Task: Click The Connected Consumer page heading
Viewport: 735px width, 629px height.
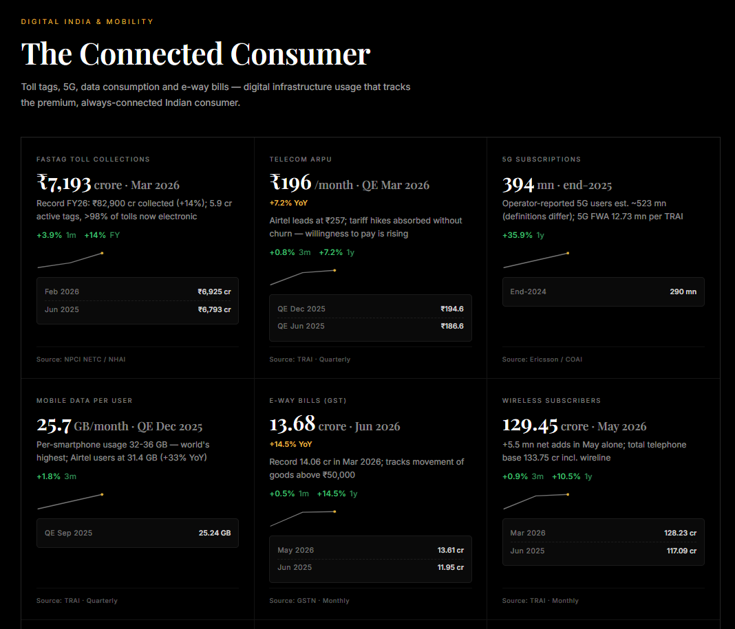Action: [x=195, y=54]
